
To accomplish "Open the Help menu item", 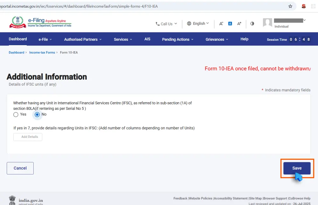I will 244,39.
